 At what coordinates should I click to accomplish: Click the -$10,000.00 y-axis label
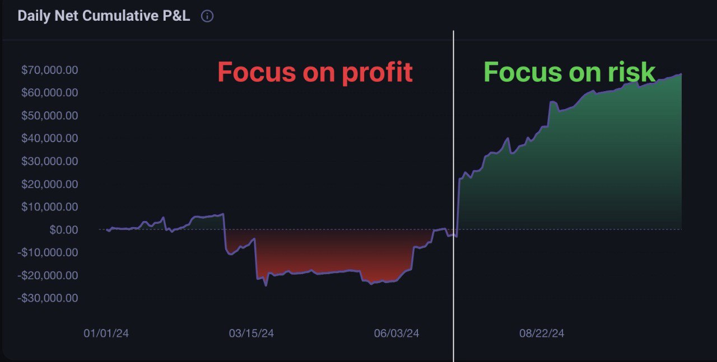coord(48,252)
